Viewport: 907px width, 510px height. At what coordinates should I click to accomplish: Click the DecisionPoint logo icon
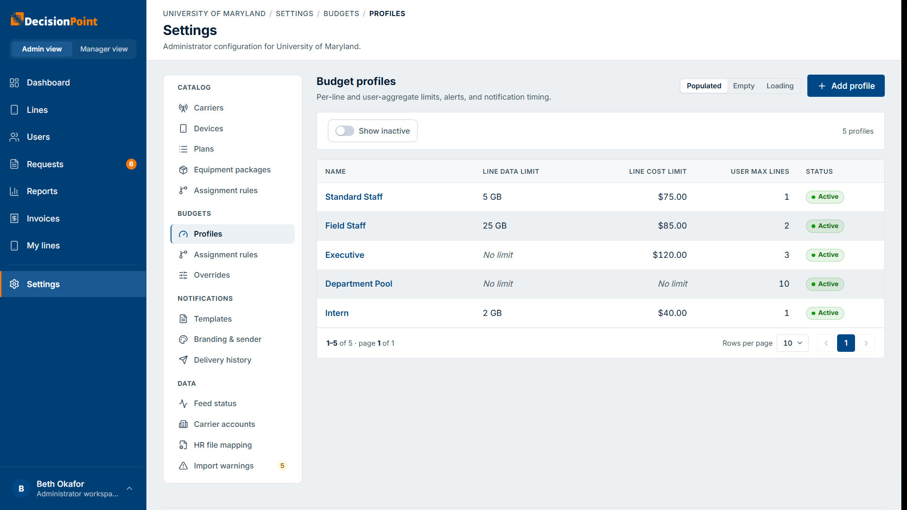(x=17, y=19)
